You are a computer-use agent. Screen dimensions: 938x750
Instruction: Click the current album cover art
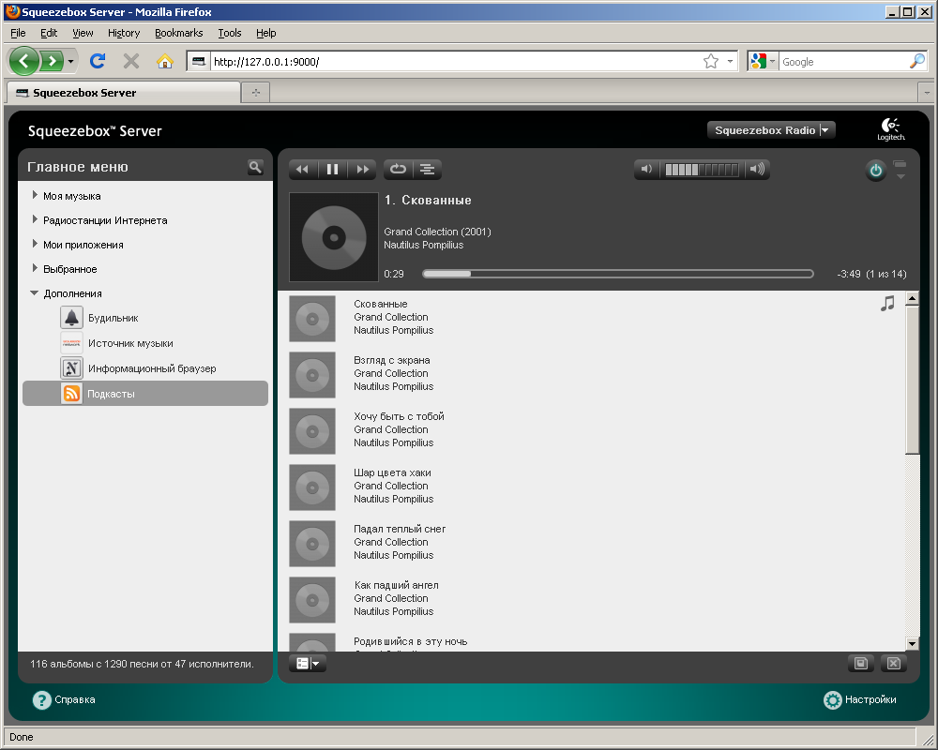coord(334,237)
